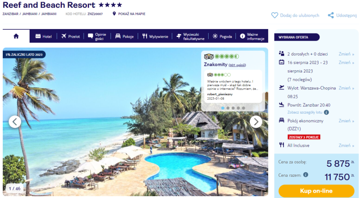
Task: Change room type via Zmień by Pokój ekonomiczny
Action: 346,121
